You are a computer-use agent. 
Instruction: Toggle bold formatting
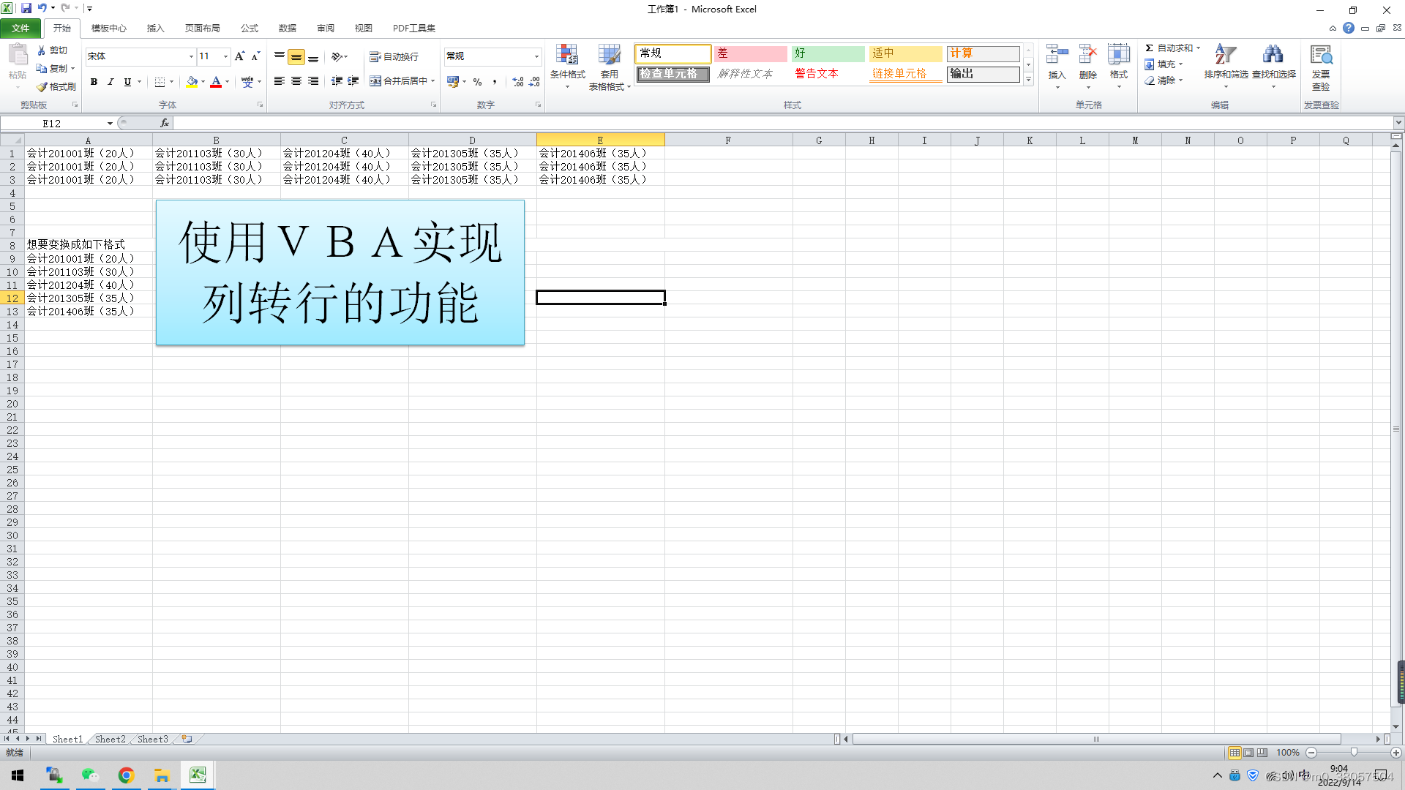94,82
